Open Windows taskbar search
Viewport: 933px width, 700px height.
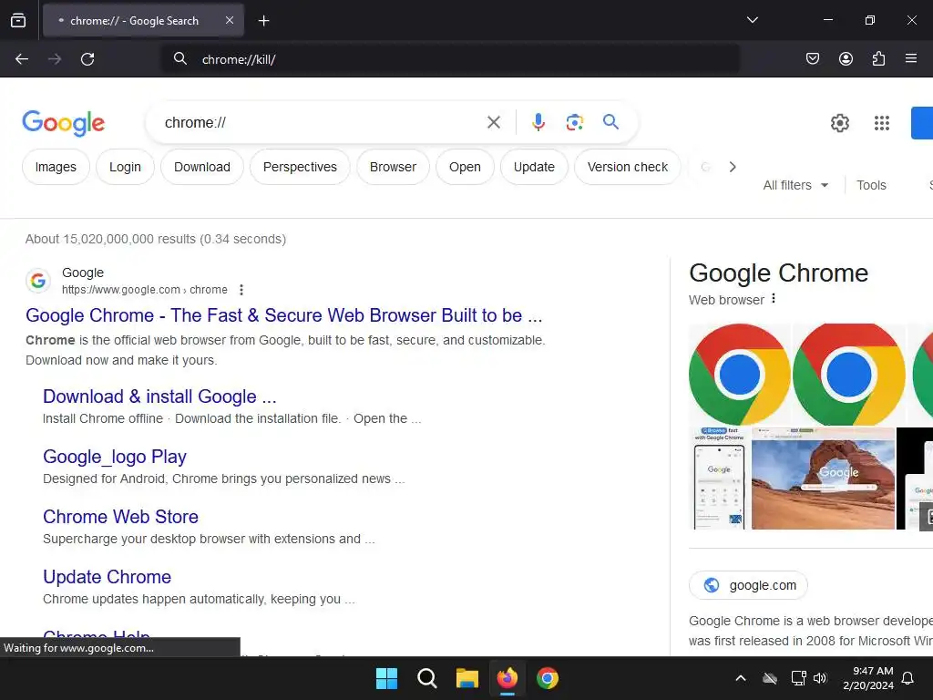[426, 678]
